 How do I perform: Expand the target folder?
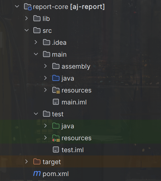coord(27,161)
